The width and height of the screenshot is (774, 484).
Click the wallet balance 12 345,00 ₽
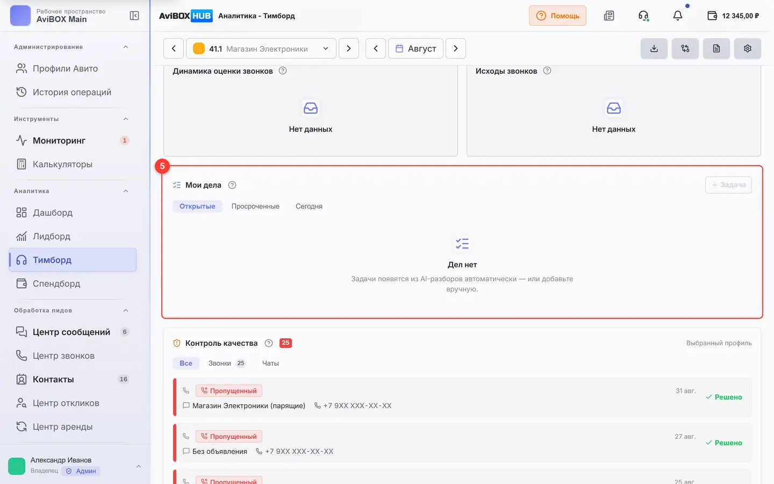pyautogui.click(x=733, y=16)
